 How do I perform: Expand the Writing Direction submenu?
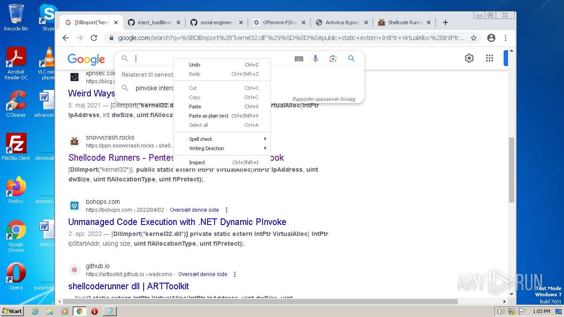coord(222,148)
